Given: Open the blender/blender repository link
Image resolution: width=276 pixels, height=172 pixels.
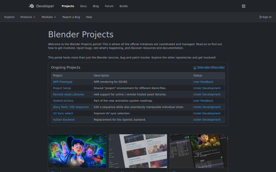Looking at the screenshot, I should click(211, 67).
